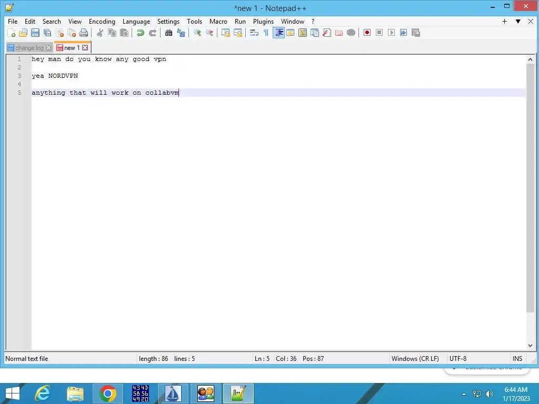Click the Zoom In magnifier icon
The height and width of the screenshot is (404, 539).
point(197,33)
